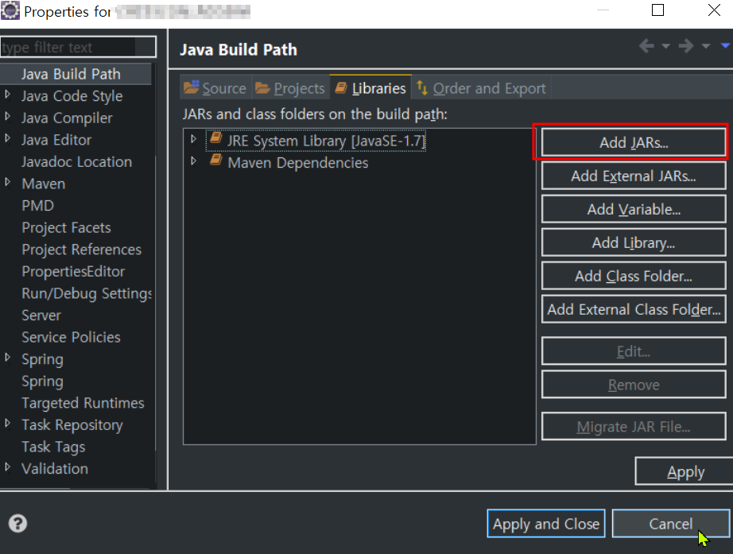Select Service Policies entry
Viewport: 733px width, 554px height.
point(71,337)
